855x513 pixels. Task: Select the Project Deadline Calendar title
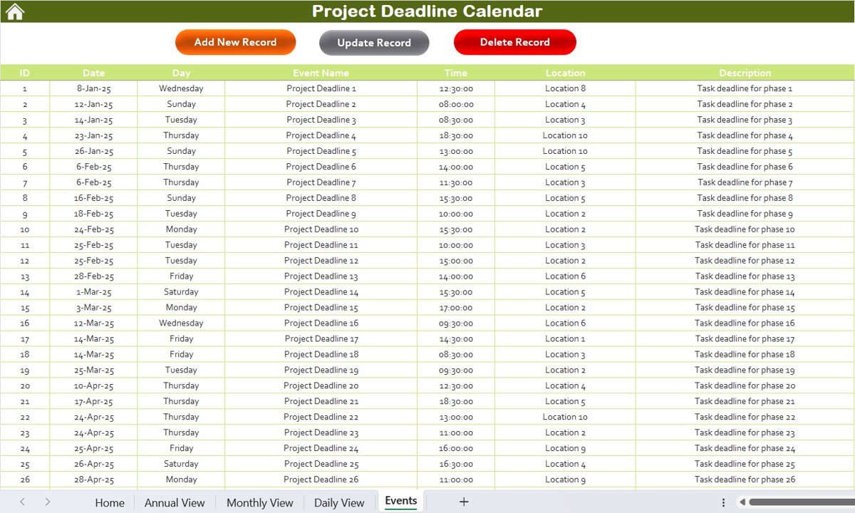tap(427, 11)
